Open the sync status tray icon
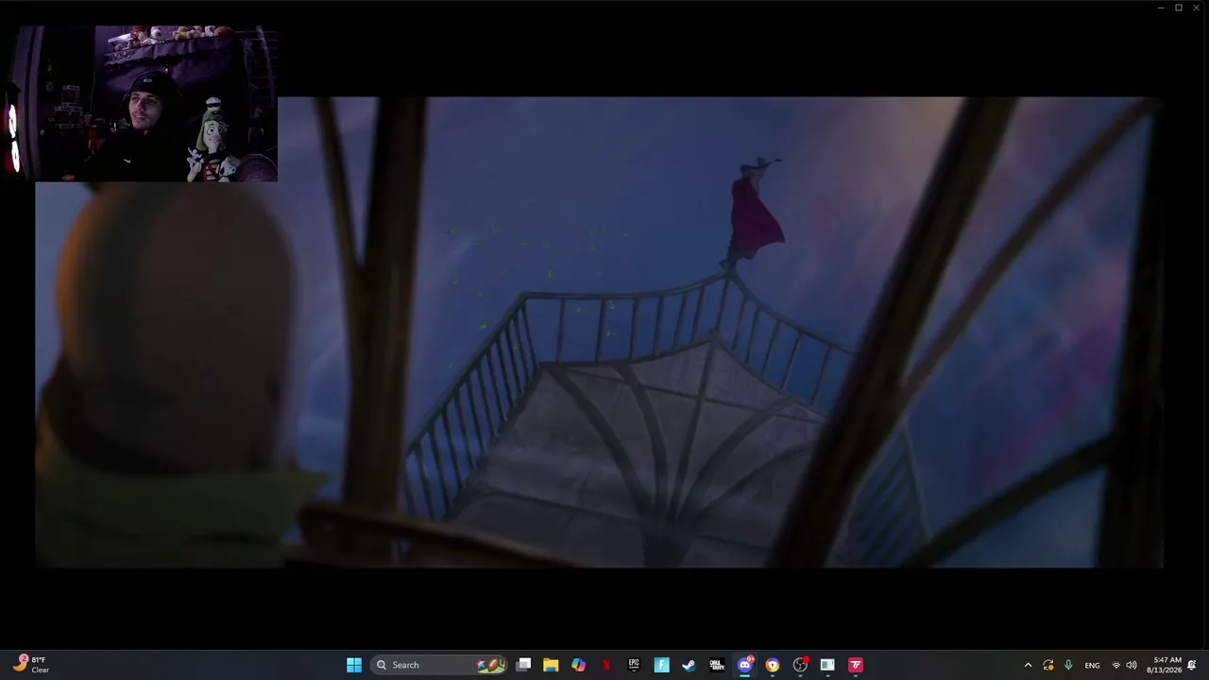The width and height of the screenshot is (1209, 680). click(x=1048, y=665)
